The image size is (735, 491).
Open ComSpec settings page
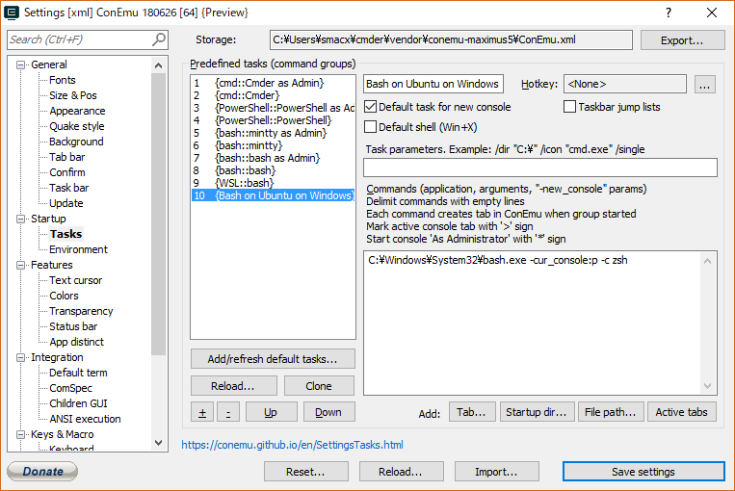click(x=70, y=388)
